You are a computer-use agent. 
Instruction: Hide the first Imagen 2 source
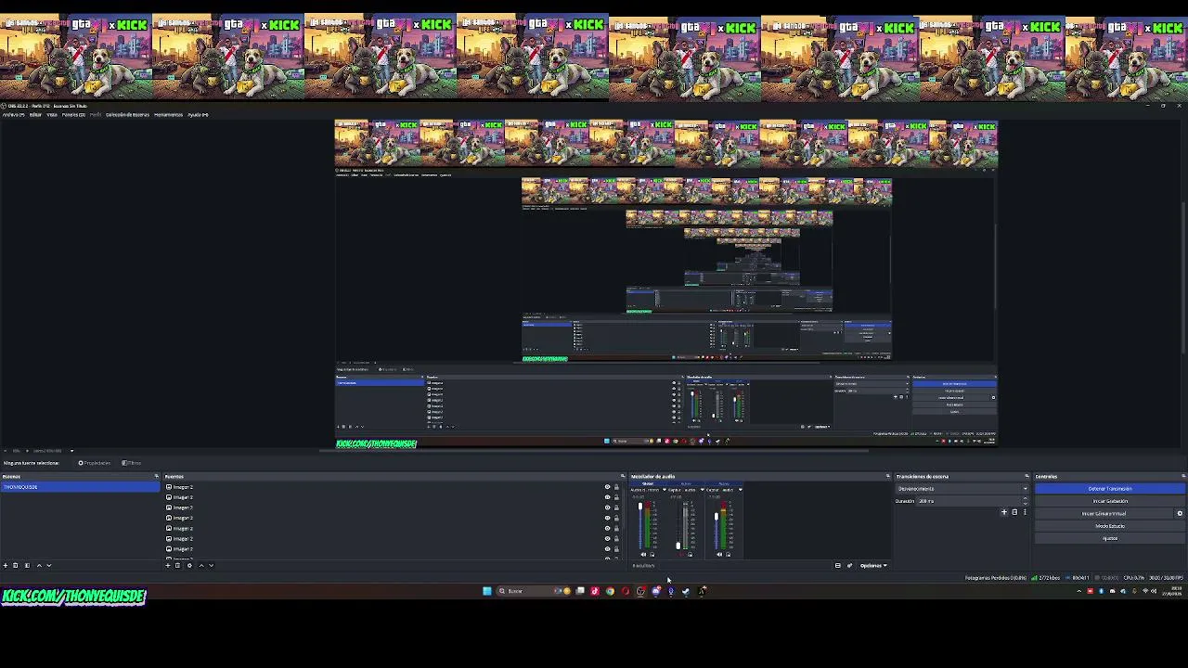[x=607, y=487]
